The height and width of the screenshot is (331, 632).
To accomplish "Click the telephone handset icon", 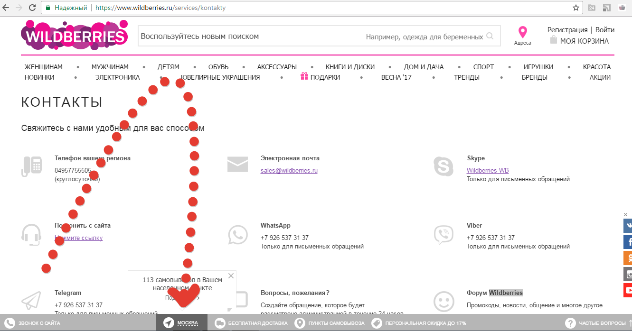I will pyautogui.click(x=31, y=166).
